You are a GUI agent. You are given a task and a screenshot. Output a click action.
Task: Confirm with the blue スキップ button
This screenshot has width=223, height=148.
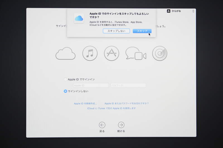pos(142,31)
